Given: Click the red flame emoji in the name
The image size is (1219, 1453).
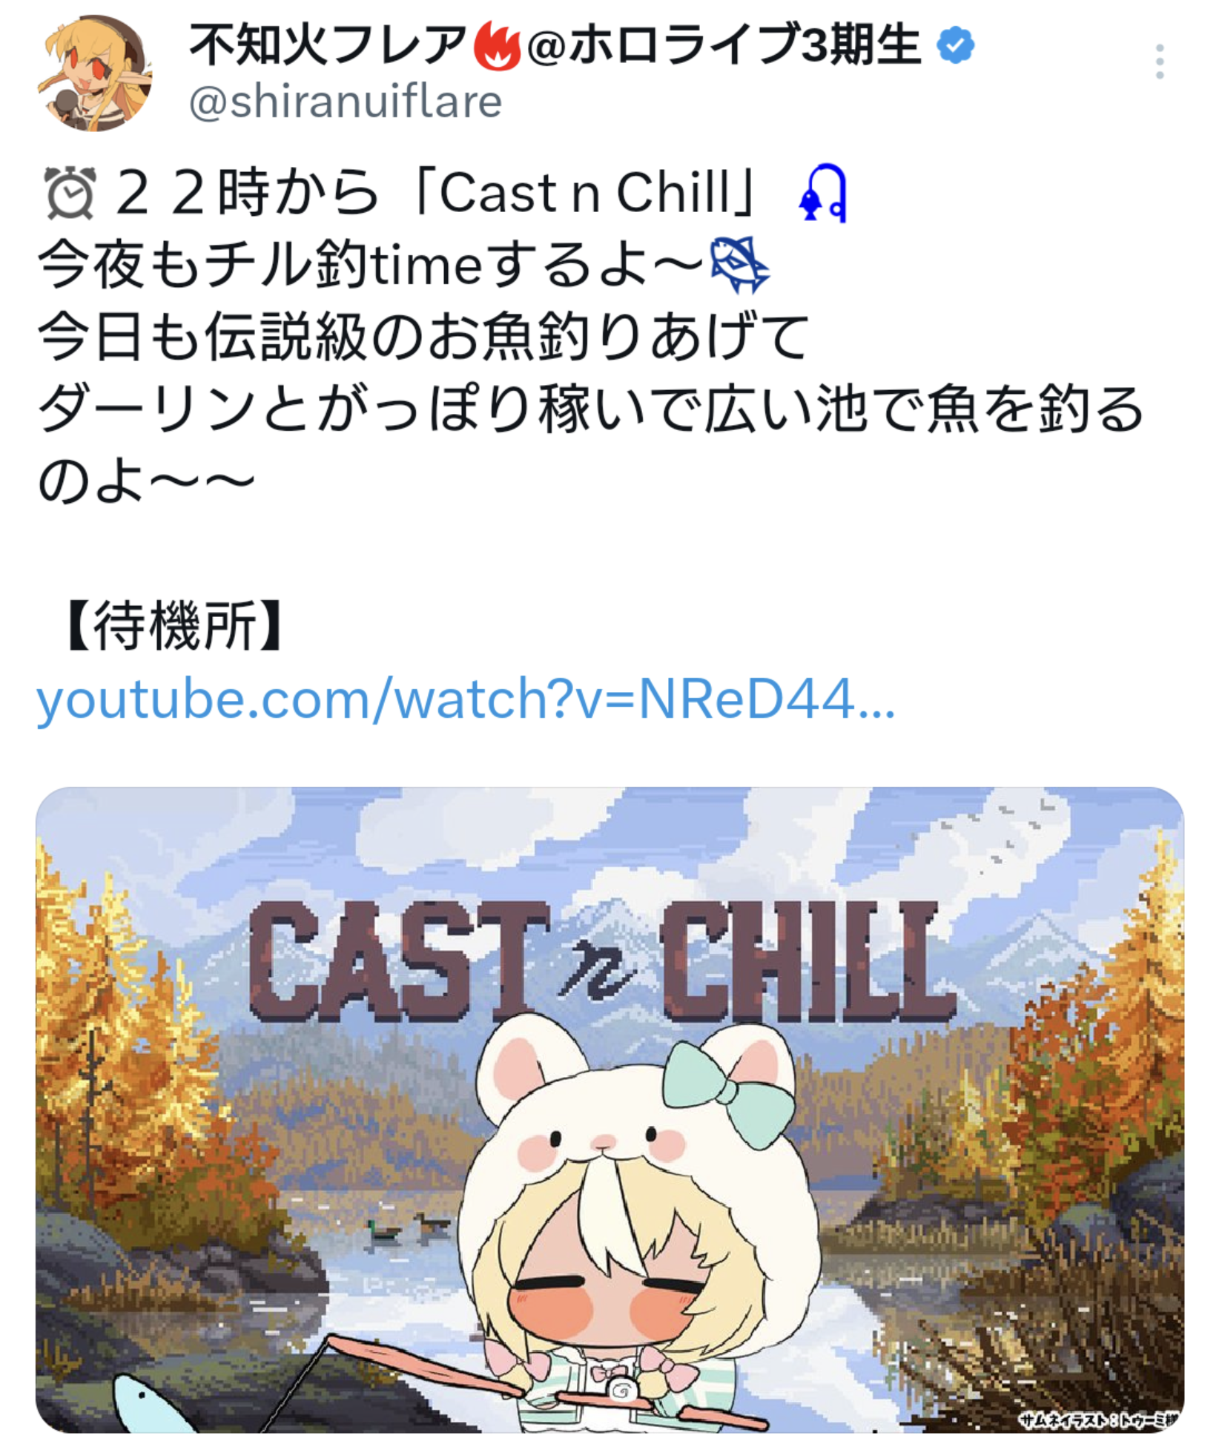Looking at the screenshot, I should (x=496, y=46).
